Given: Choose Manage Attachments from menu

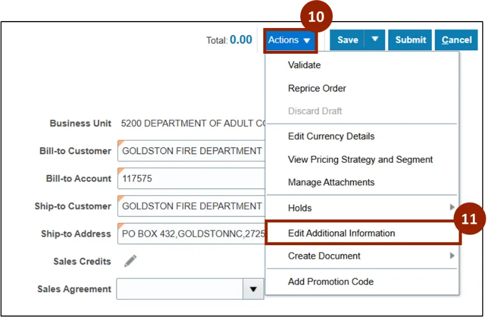Looking at the screenshot, I should click(331, 183).
